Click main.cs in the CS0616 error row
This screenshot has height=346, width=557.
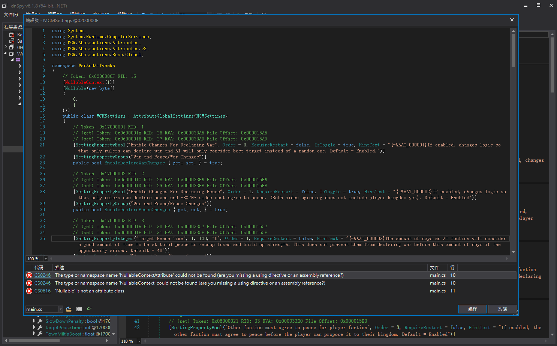coord(438,291)
